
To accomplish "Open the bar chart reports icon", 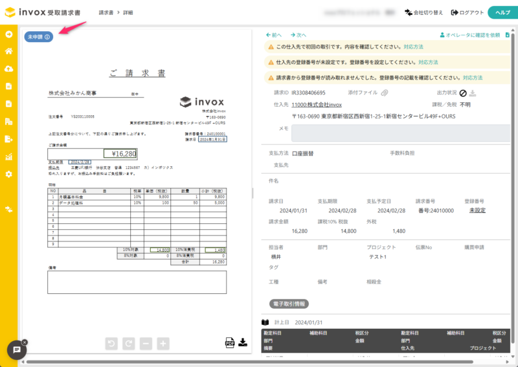I will 9,157.
